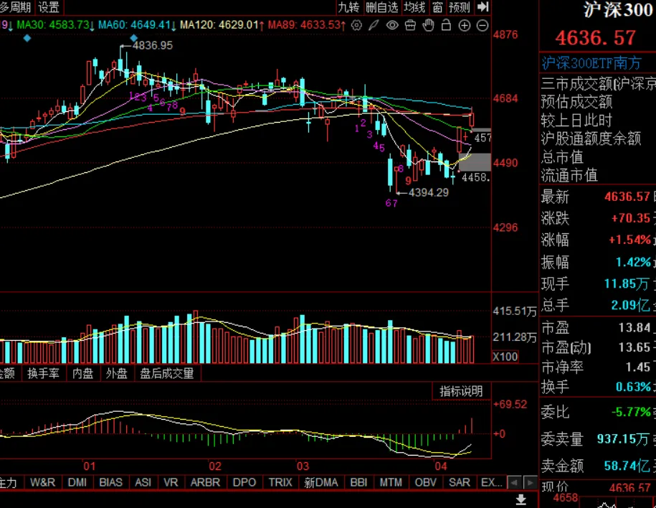The width and height of the screenshot is (656, 508).
Task: Open the 沪深300ETF南方 link
Action: coord(591,63)
